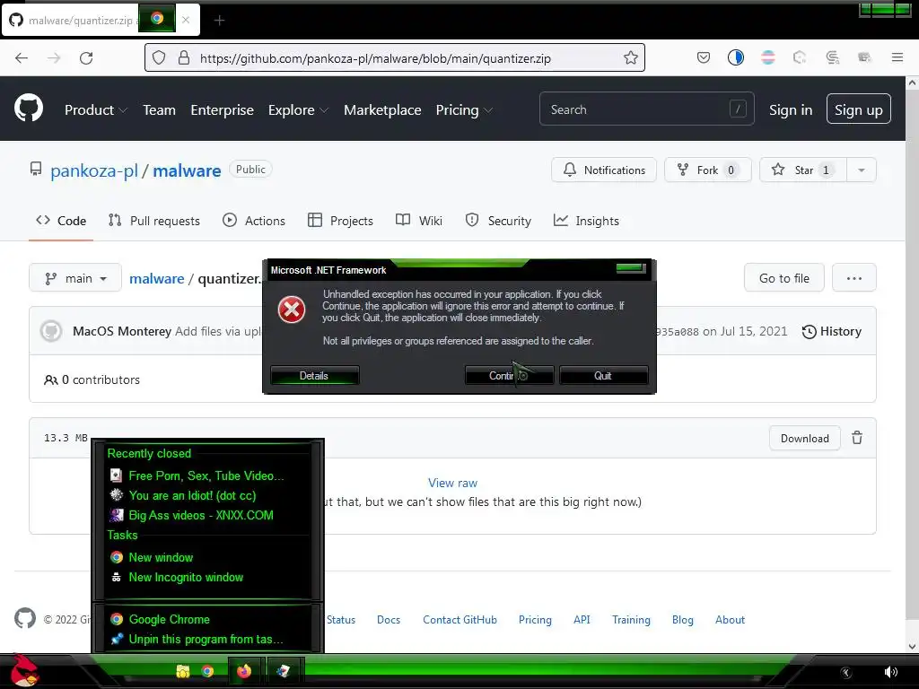Open the Actions tab

254,221
